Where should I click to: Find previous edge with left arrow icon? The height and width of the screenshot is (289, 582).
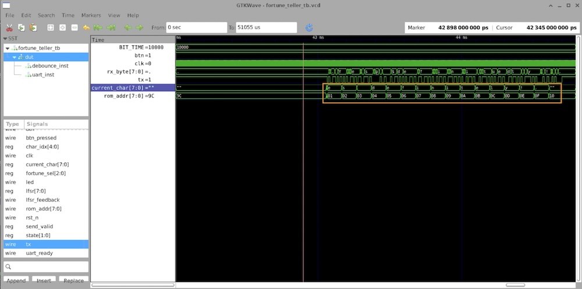[x=127, y=27]
